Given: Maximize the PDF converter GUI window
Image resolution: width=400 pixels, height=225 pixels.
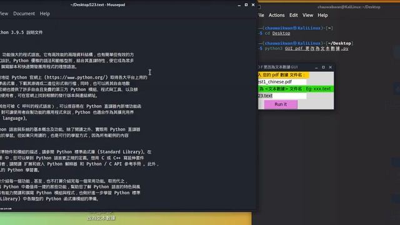Looking at the screenshot, I should (x=323, y=67).
